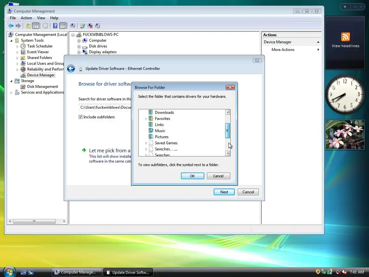
Task: Click the security shield tray icon
Action: click(x=318, y=272)
